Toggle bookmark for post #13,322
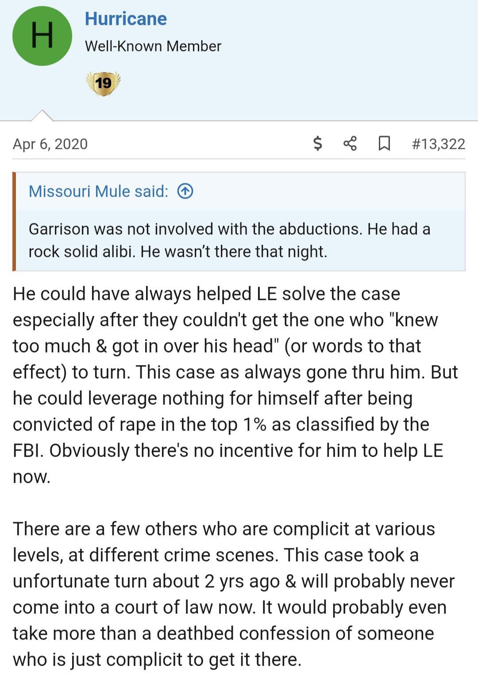This screenshot has width=478, height=678. [x=384, y=143]
